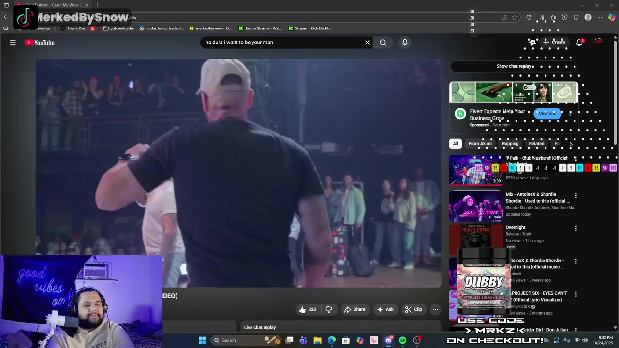Open the Favorites list icon in toolbar
Screen dimensions: 619x348
tap(554, 17)
